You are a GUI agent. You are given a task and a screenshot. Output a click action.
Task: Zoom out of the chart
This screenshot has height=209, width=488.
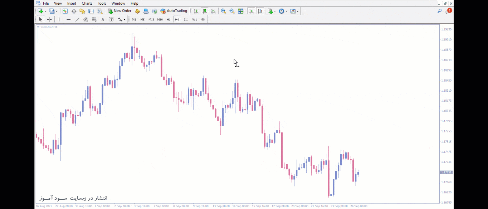[232, 11]
